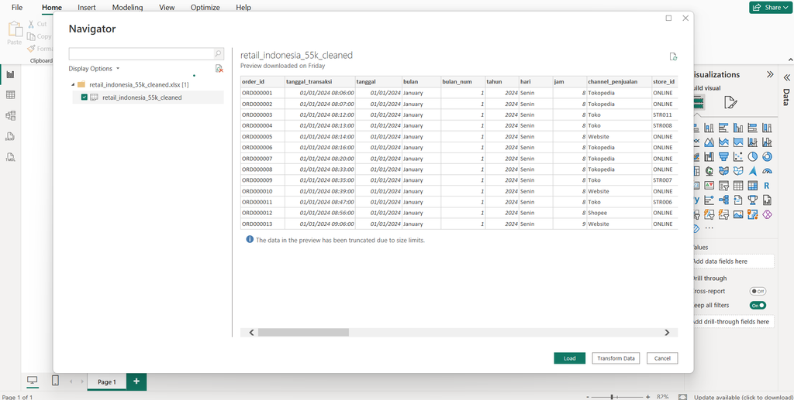Open Table view in left sidebar
Image resolution: width=794 pixels, height=400 pixels.
[10, 95]
